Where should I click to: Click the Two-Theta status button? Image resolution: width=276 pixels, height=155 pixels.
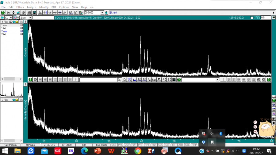[x=102, y=145]
